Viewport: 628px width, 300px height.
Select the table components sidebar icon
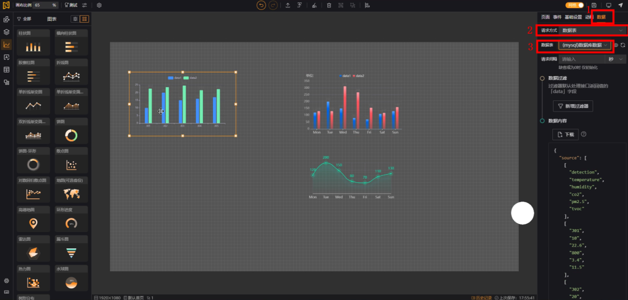click(x=6, y=70)
